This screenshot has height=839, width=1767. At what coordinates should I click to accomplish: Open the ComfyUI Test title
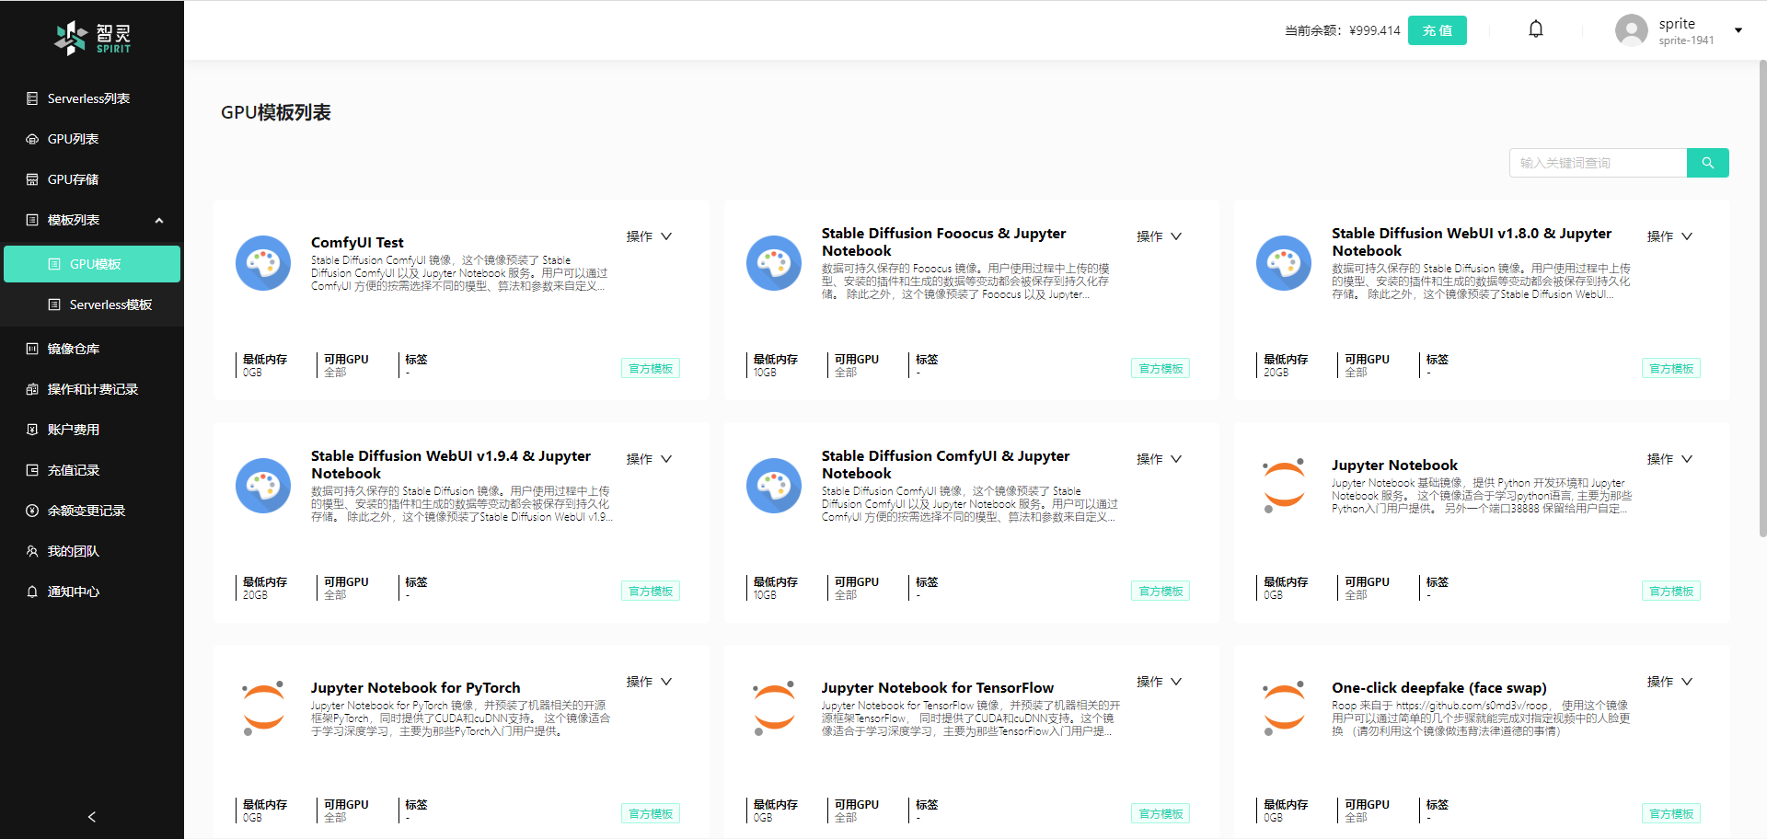click(x=357, y=243)
